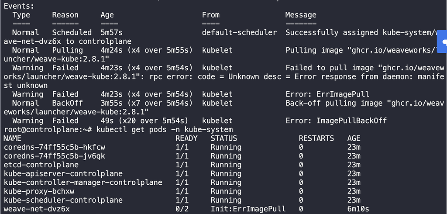Click the BackOff reason in events
This screenshot has height=214, width=447.
click(x=65, y=103)
